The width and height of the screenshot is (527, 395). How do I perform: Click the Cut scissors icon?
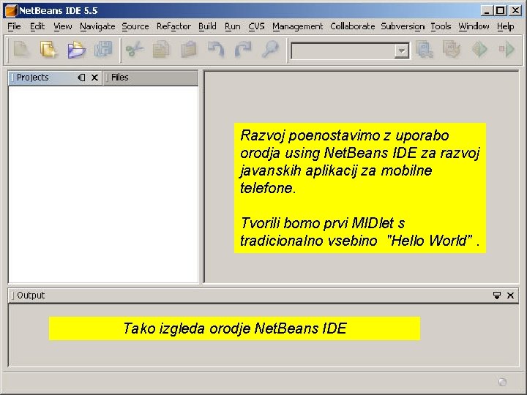tap(135, 50)
